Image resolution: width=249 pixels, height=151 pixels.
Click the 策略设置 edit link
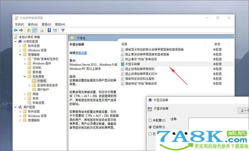tap(81, 53)
